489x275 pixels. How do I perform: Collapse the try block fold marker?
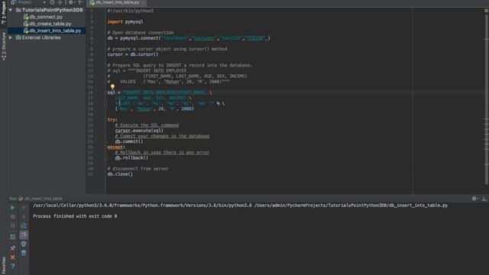106,120
